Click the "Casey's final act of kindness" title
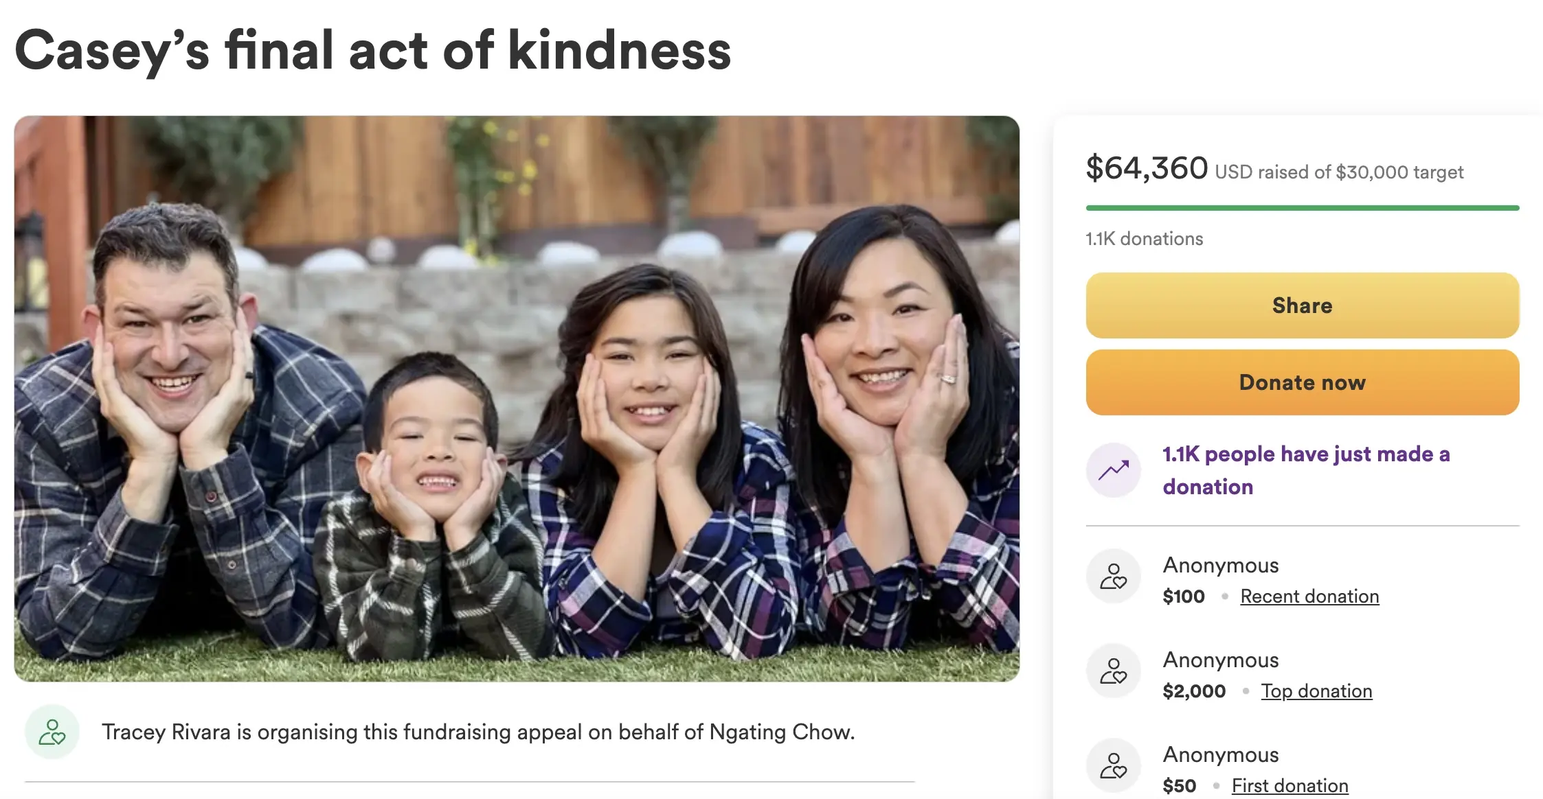Viewport: 1543px width, 799px height. [x=373, y=51]
